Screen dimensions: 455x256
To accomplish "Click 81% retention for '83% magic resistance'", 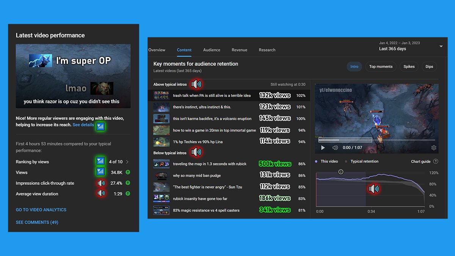I will [x=301, y=210].
